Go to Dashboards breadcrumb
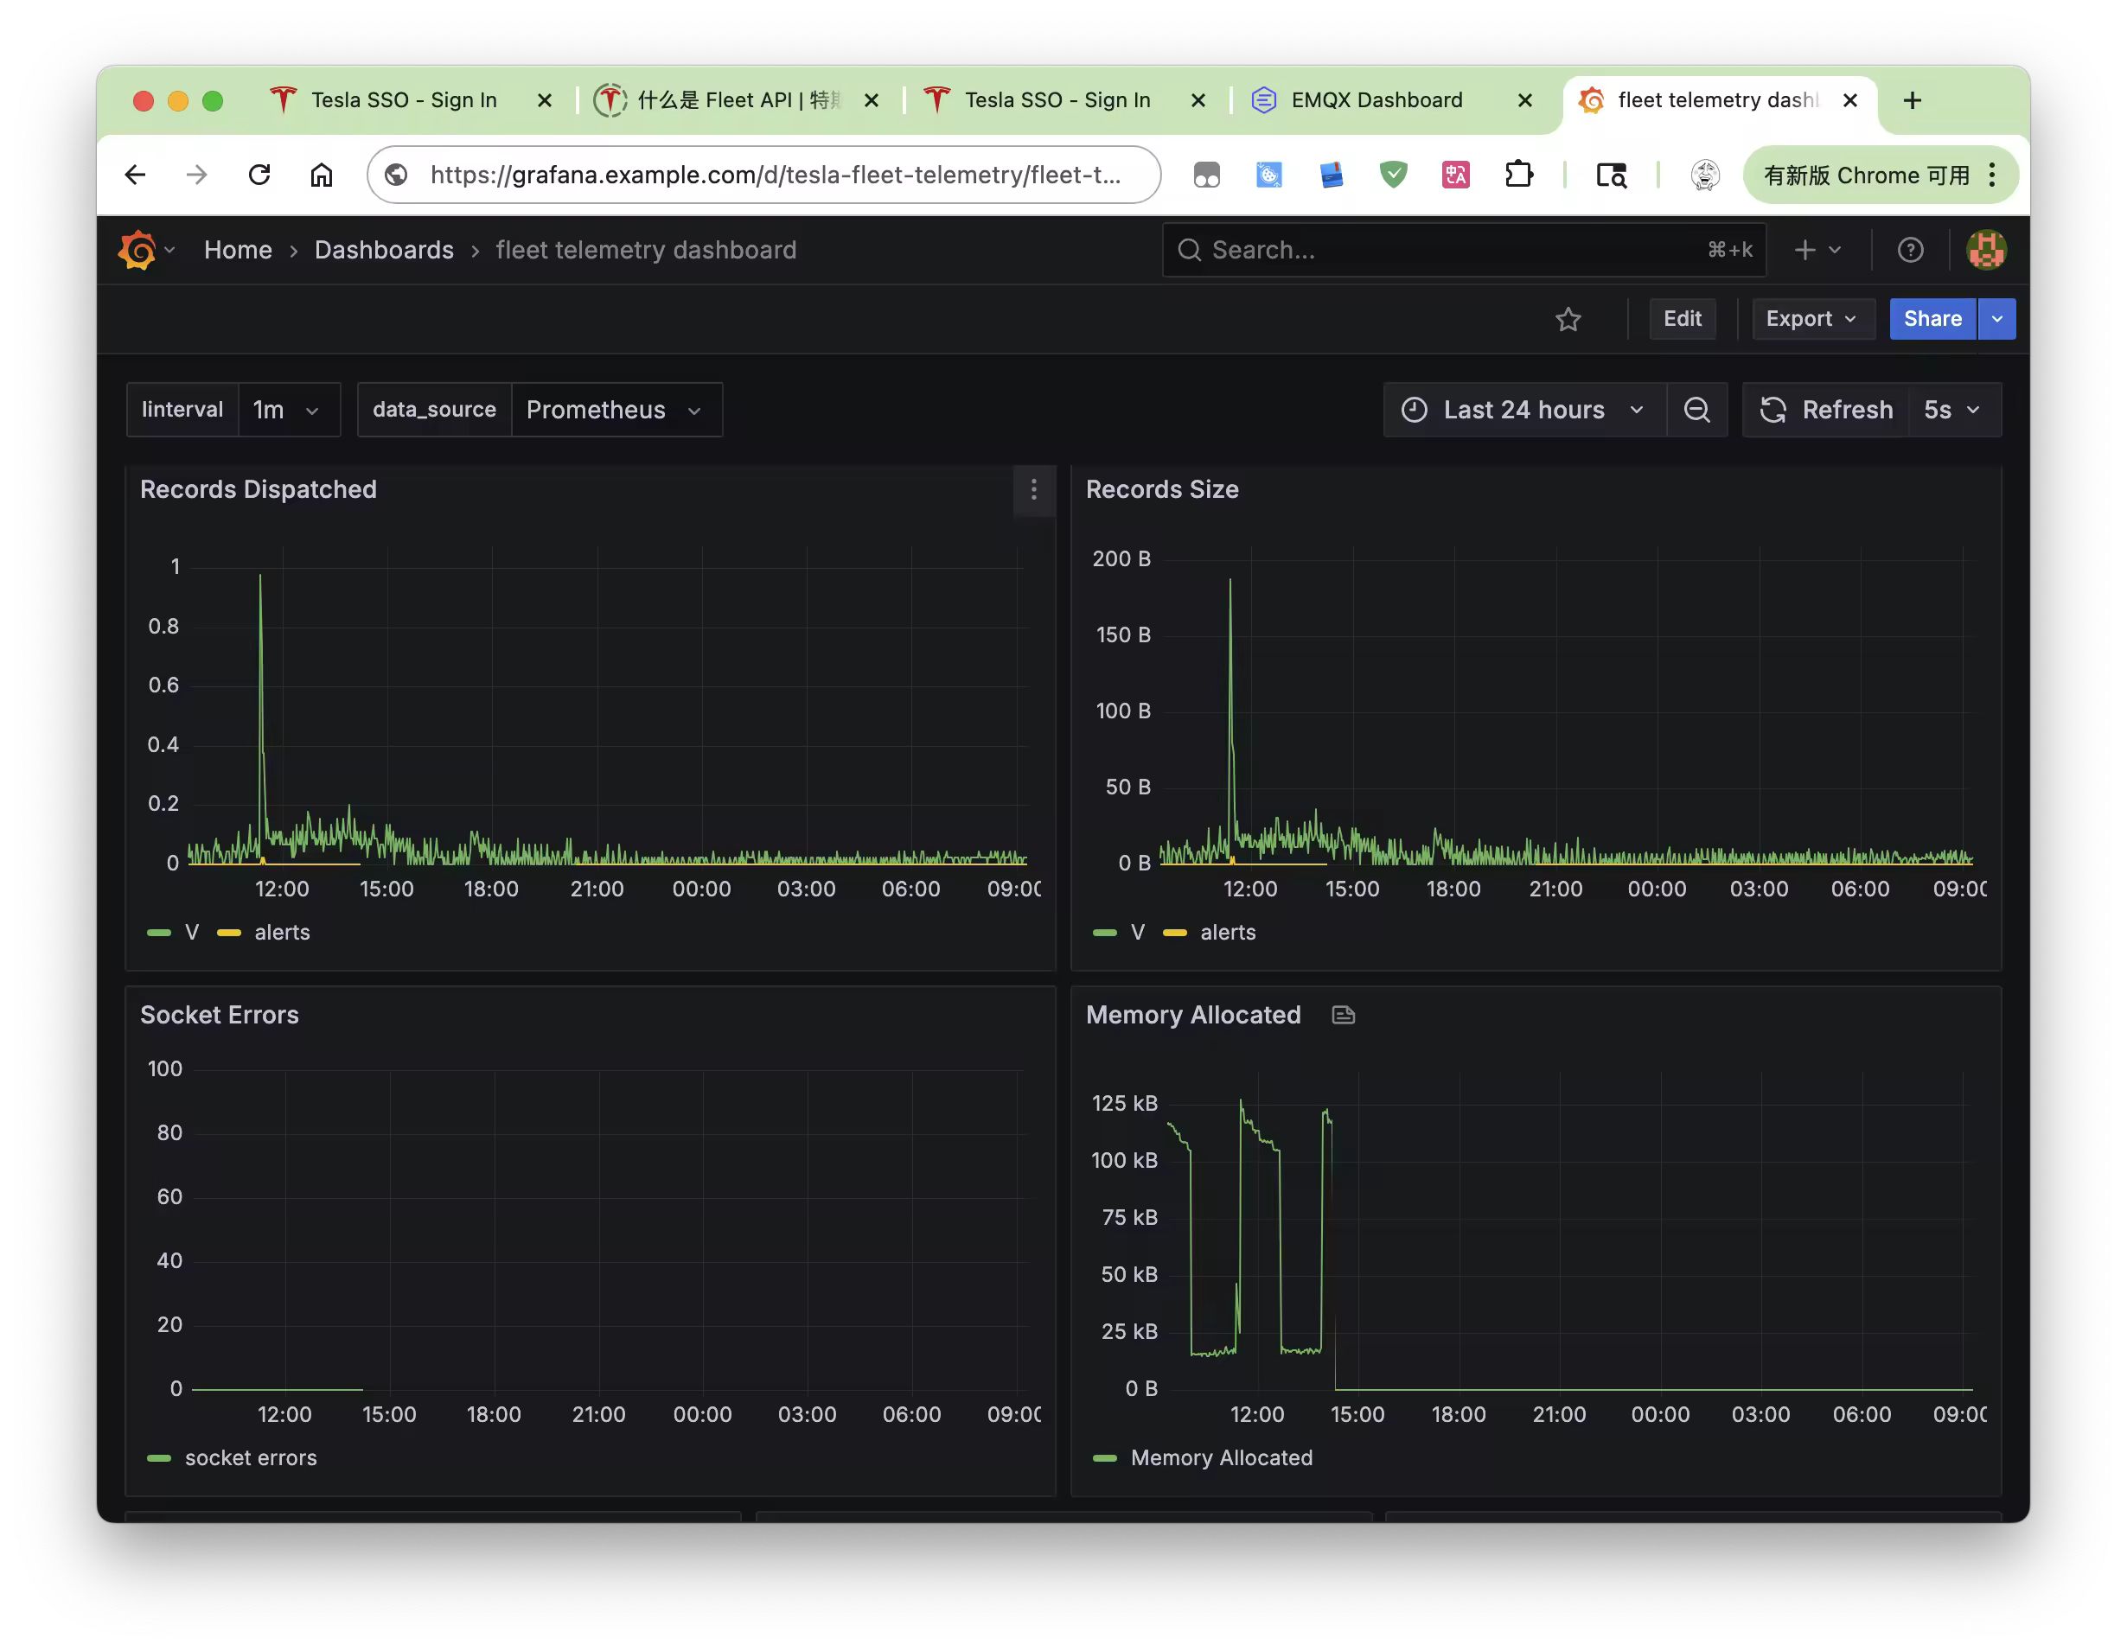2127x1651 pixels. coord(384,250)
